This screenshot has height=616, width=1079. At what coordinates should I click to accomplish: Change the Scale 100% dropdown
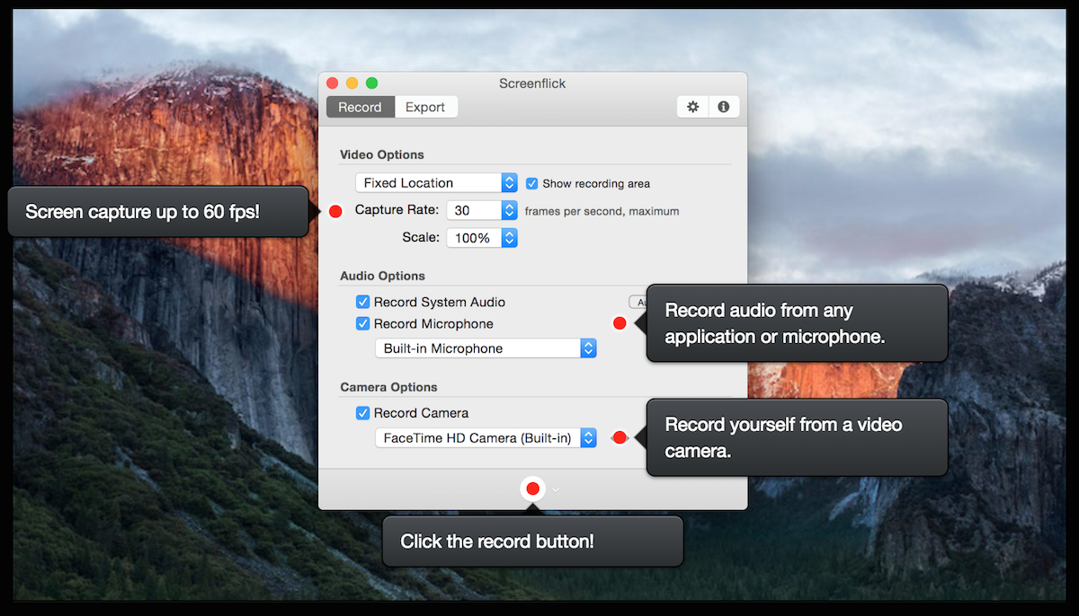(x=482, y=238)
